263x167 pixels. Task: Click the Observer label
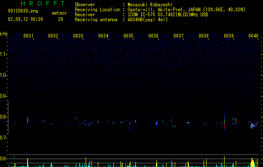coord(85,5)
